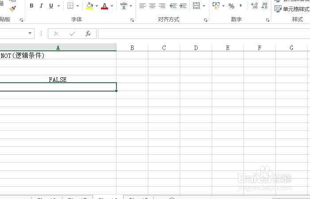310x199 pixels.
Task: Align text right
Action: pos(162,6)
